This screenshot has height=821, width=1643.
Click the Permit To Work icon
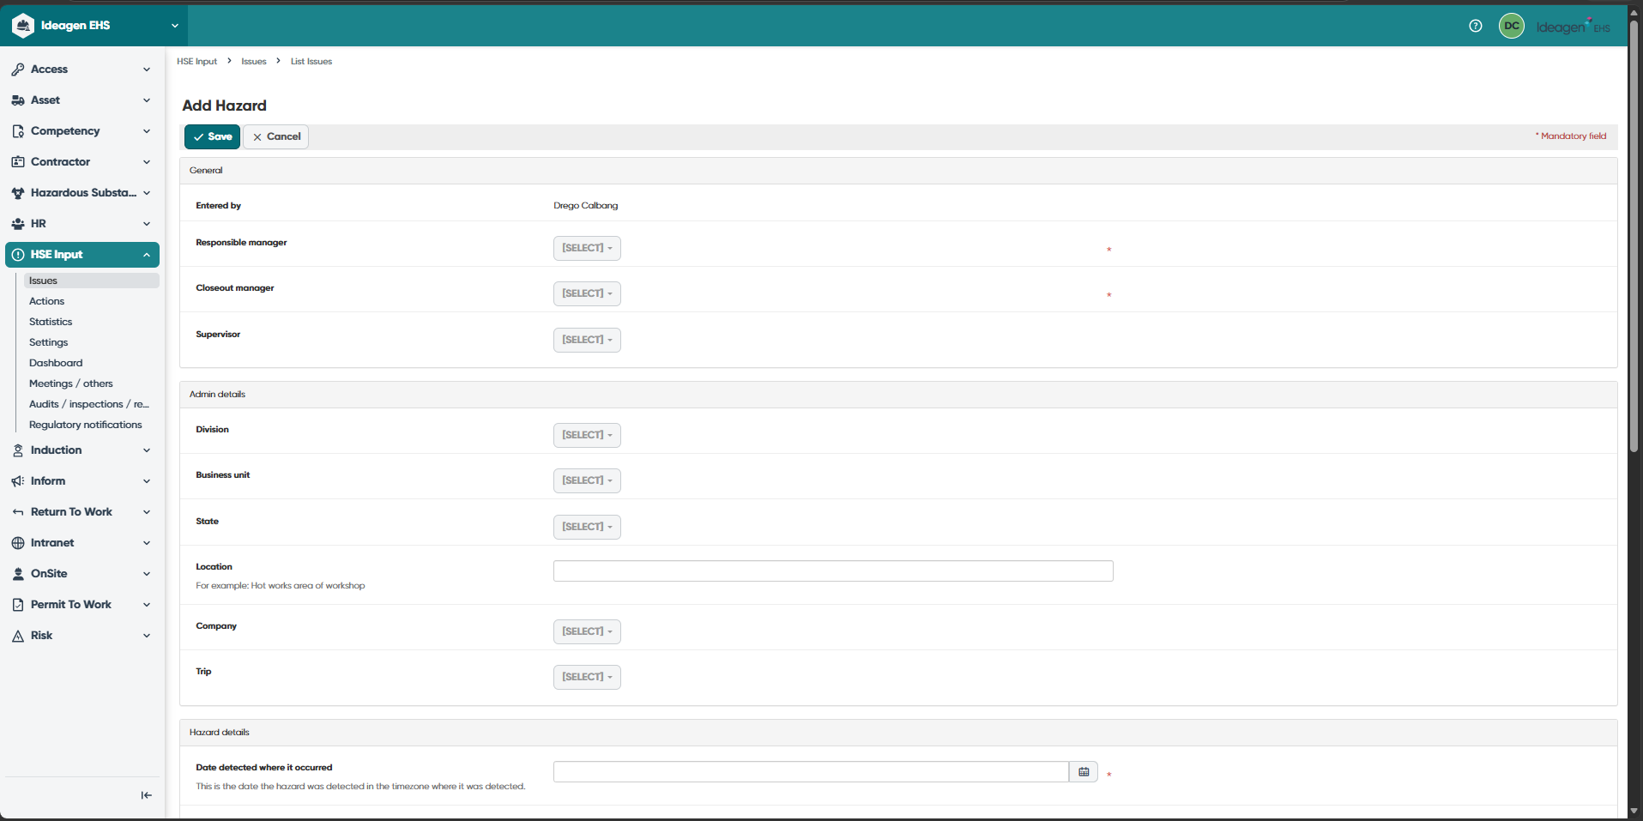click(18, 605)
